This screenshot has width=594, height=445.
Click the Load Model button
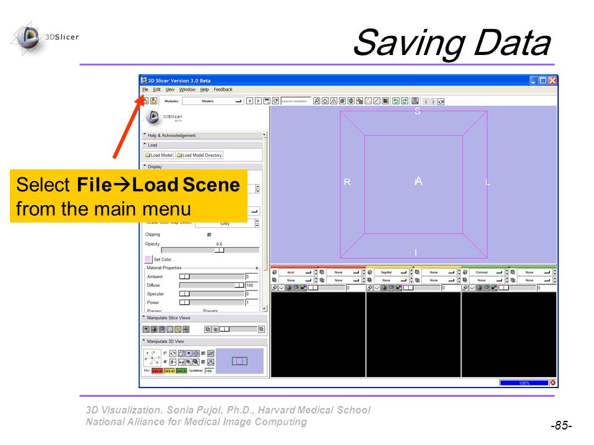tap(159, 155)
